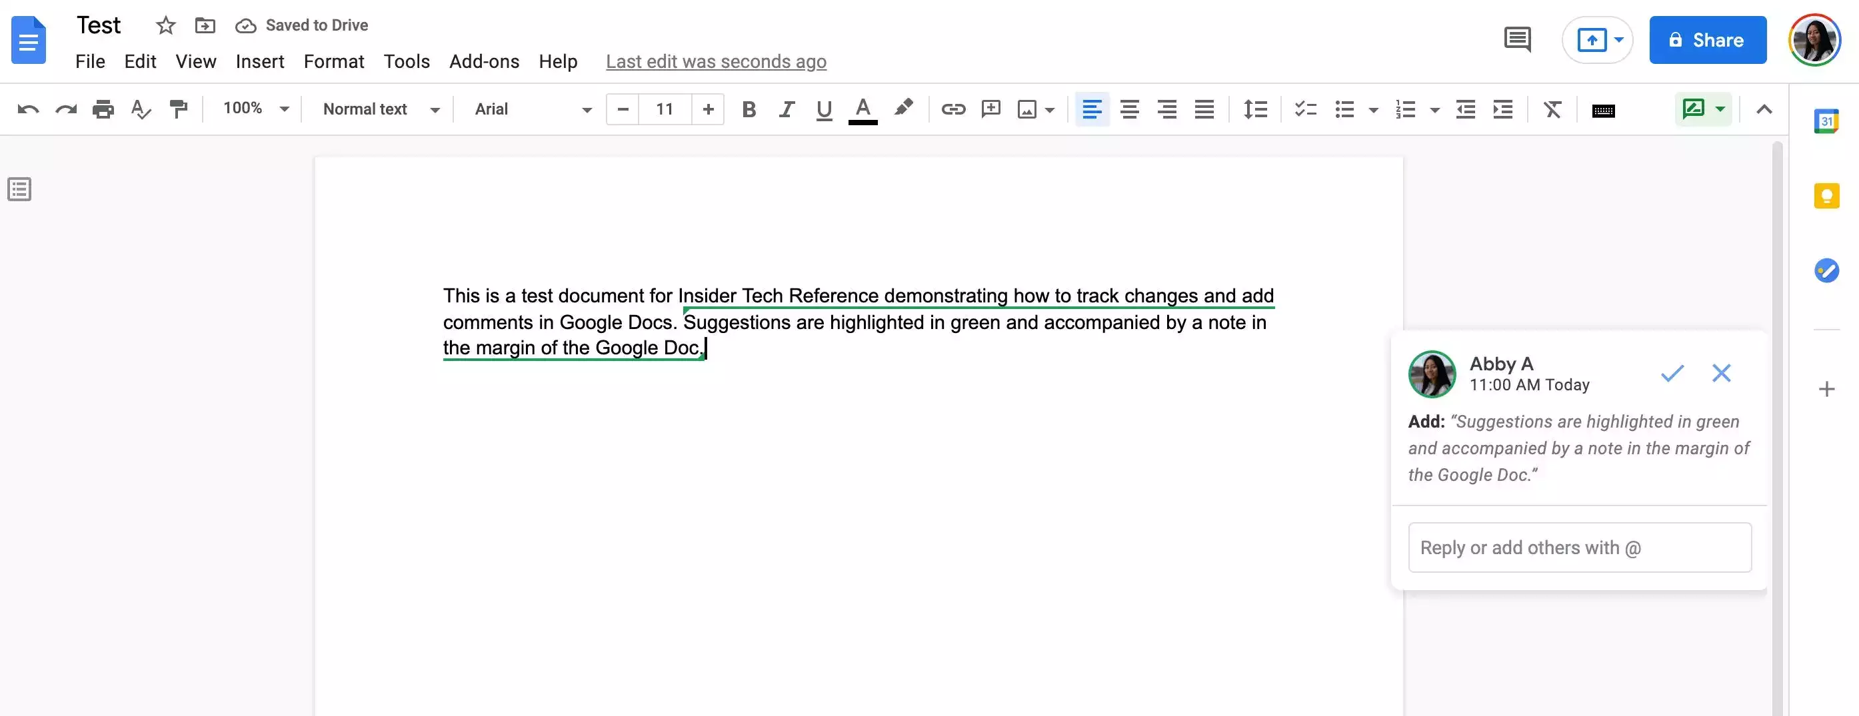The width and height of the screenshot is (1859, 716).
Task: Enable center alignment
Action: (x=1129, y=110)
